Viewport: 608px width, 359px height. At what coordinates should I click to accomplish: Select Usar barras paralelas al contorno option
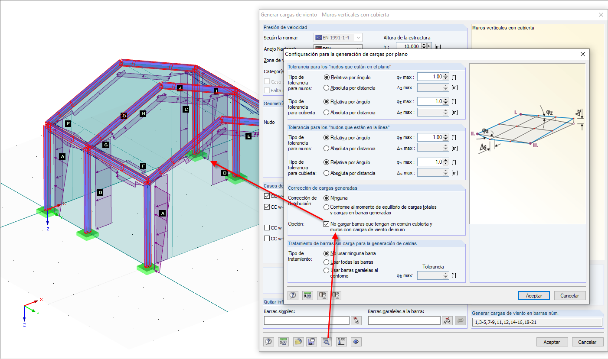point(327,270)
